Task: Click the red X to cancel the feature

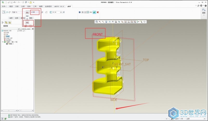Action: (98, 12)
